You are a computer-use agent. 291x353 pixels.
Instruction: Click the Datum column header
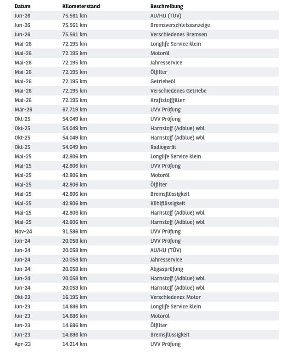(x=22, y=6)
